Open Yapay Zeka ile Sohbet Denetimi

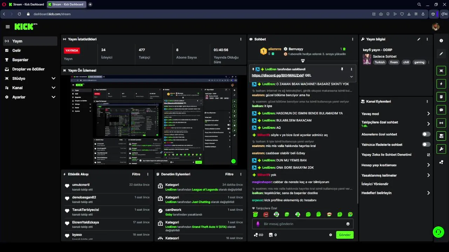[x=396, y=155]
